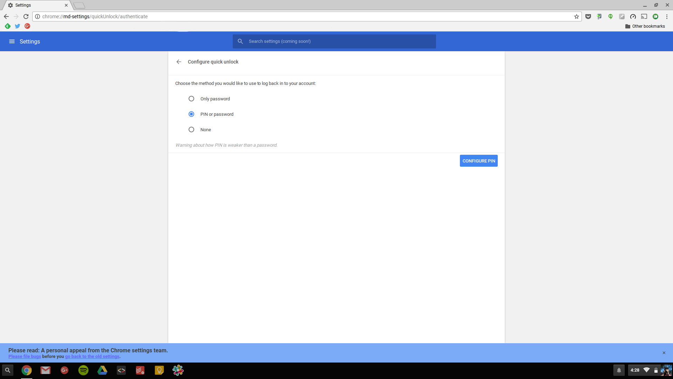This screenshot has height=379, width=673.
Task: Open Spotify from the shelf
Action: [83, 370]
